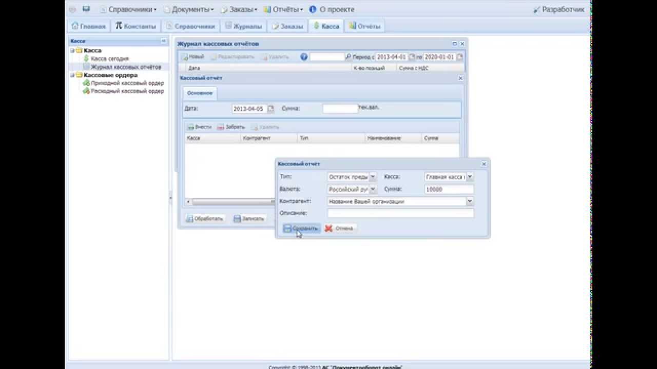Click the Сохранить save button
The image size is (657, 369).
click(x=301, y=228)
